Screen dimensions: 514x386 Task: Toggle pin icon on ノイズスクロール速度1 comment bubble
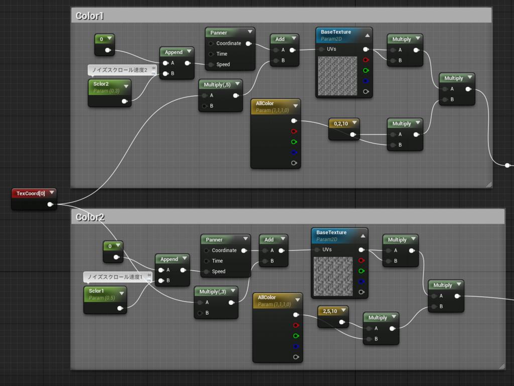[149, 275]
